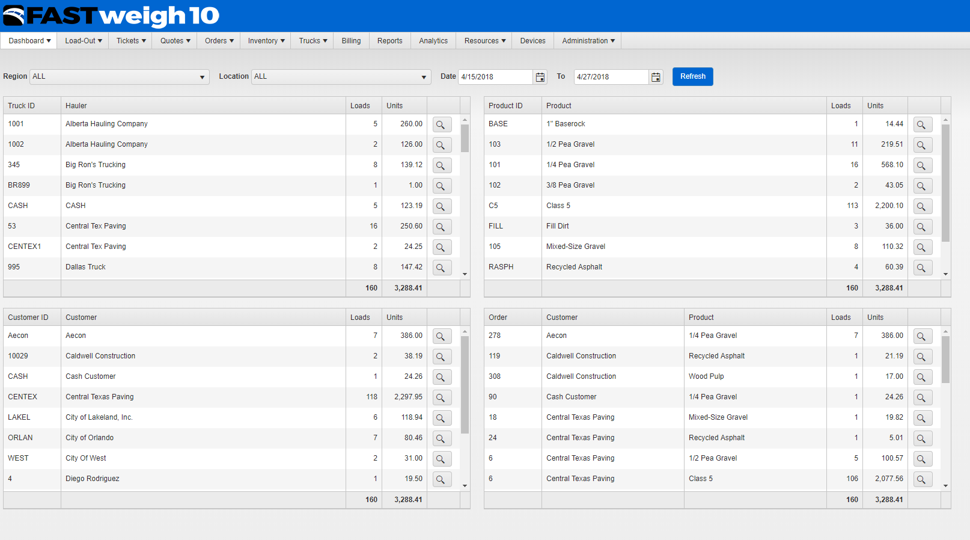Viewport: 970px width, 540px height.
Task: Open the Date from calendar picker
Action: (540, 77)
